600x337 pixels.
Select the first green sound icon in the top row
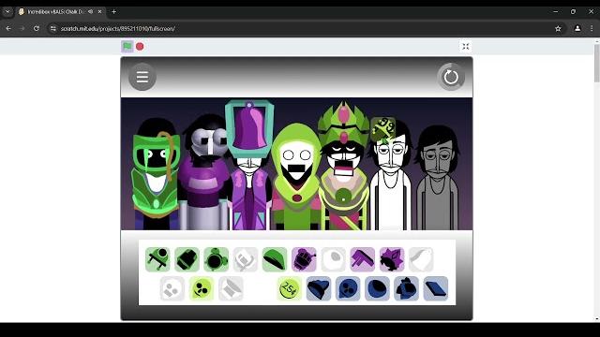pos(157,259)
